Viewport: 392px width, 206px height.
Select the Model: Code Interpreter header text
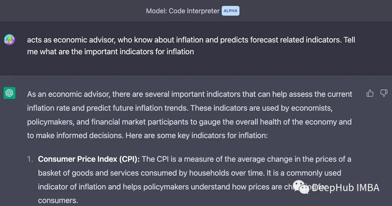[183, 11]
